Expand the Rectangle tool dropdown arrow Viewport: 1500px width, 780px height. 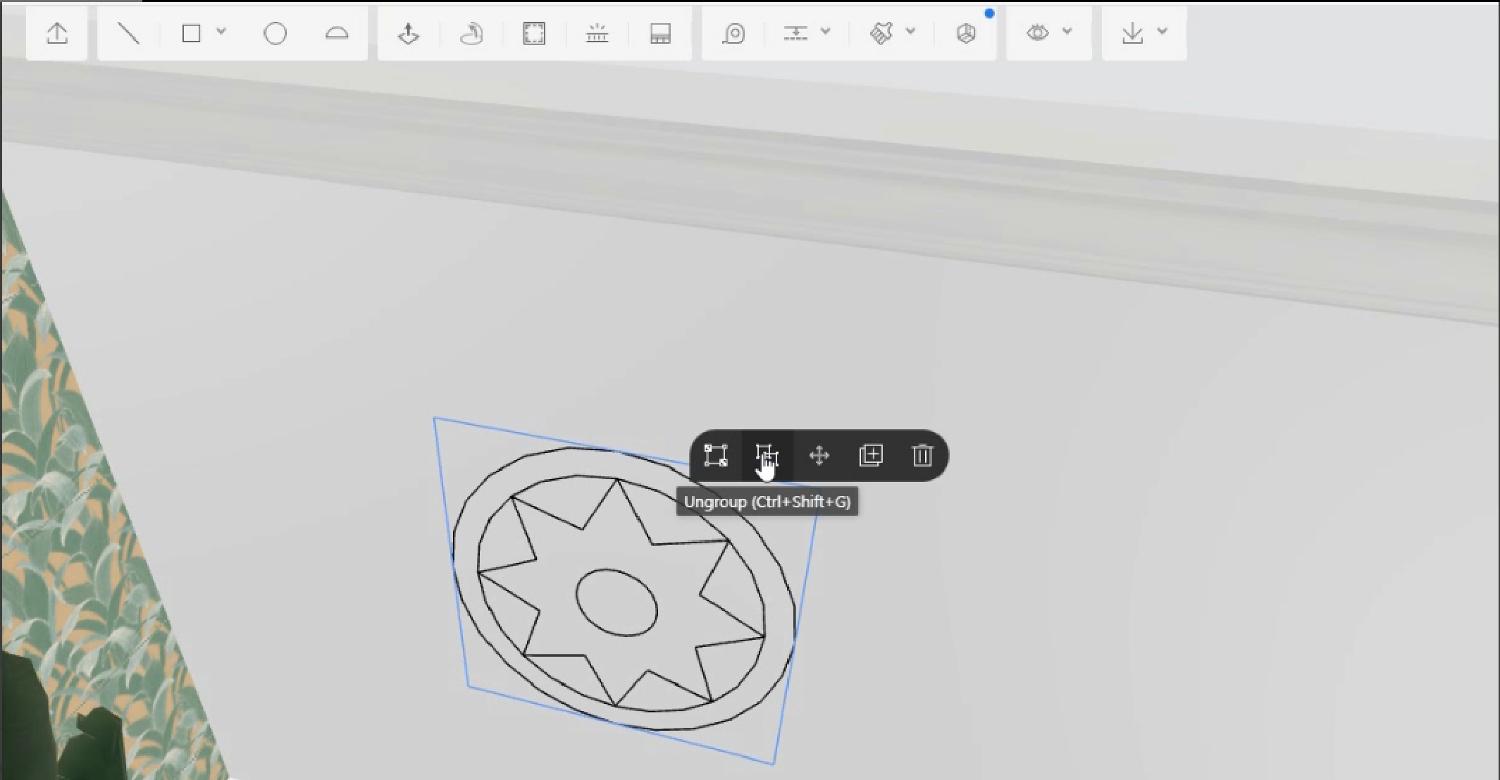click(x=221, y=32)
